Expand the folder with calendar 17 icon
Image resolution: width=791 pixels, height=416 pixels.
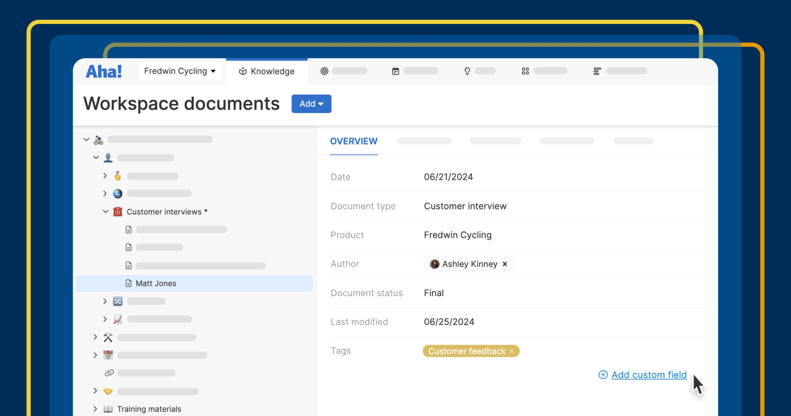pos(95,355)
